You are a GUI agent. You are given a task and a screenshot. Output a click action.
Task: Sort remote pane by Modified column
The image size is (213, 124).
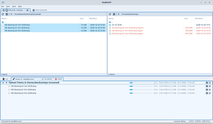click(203, 18)
